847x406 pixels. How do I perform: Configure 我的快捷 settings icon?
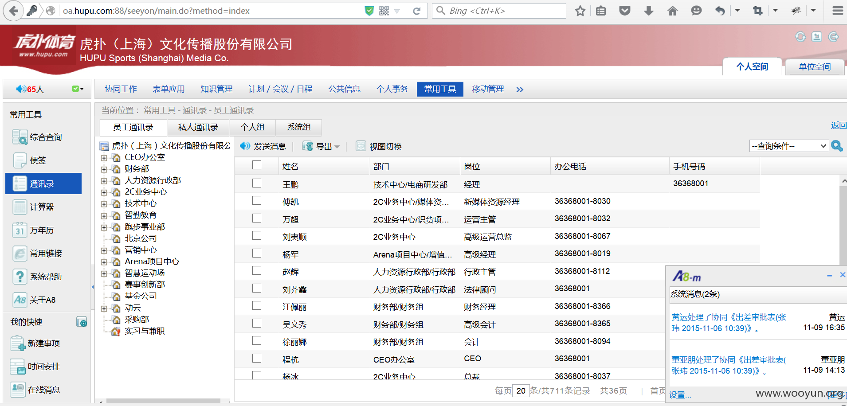(82, 322)
